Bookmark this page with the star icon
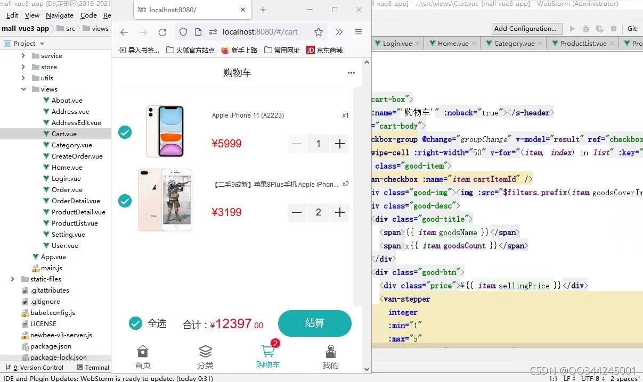The height and width of the screenshot is (382, 643). coord(319,32)
